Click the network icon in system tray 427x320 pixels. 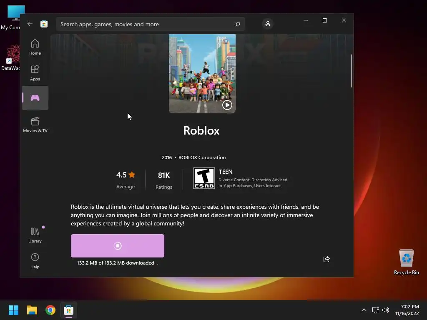click(x=376, y=310)
